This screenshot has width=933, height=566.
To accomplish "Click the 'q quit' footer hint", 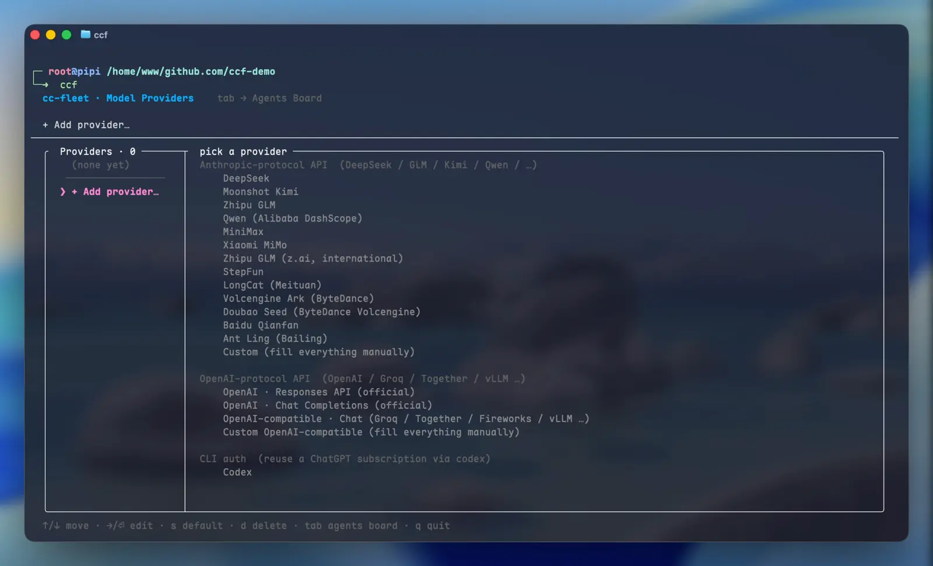I will [433, 526].
